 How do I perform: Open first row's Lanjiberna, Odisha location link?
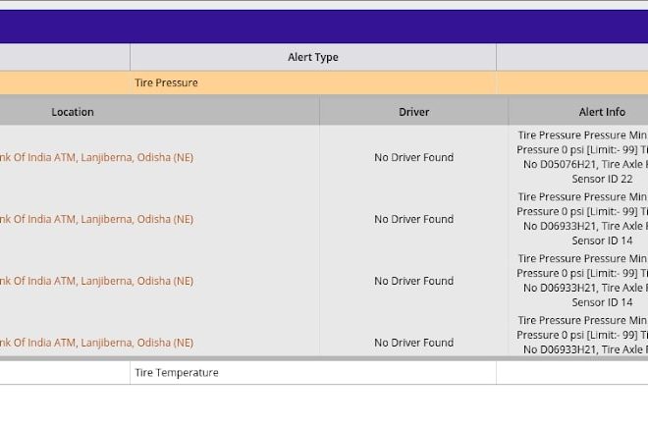[x=96, y=157]
